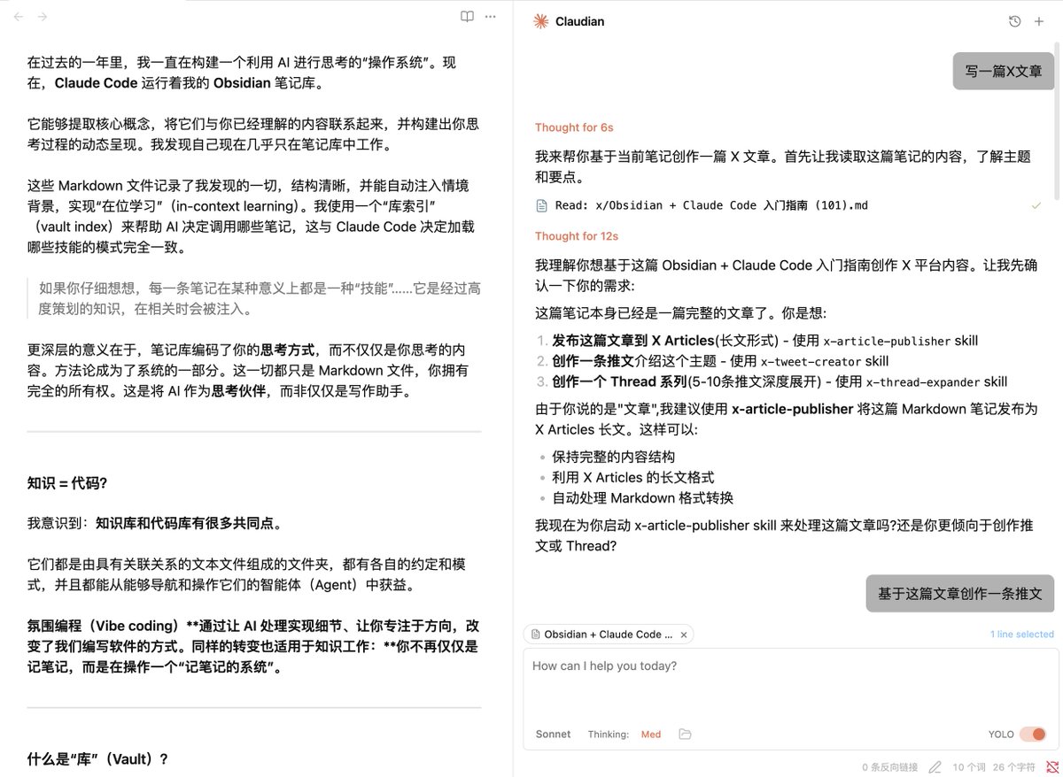Click the red sync icon in status bar
The width and height of the screenshot is (1063, 777).
tap(1051, 766)
